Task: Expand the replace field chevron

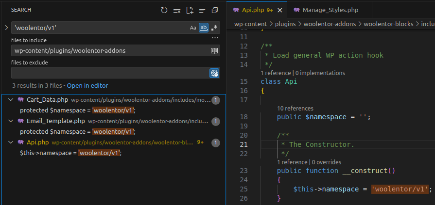Action: pos(6,28)
